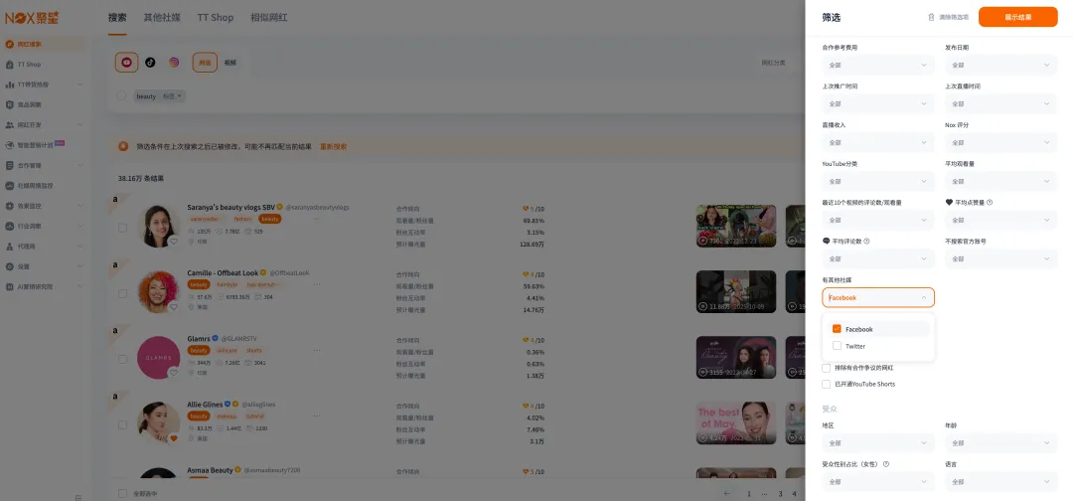Collapse the 有其他社媒 Facebook combo box

click(924, 297)
